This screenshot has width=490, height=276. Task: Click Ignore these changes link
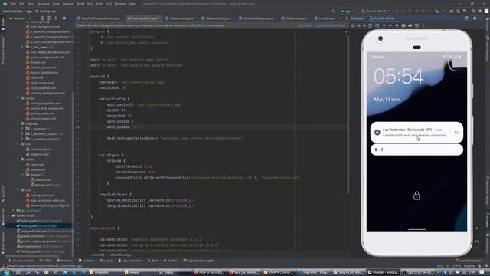tap(331, 25)
